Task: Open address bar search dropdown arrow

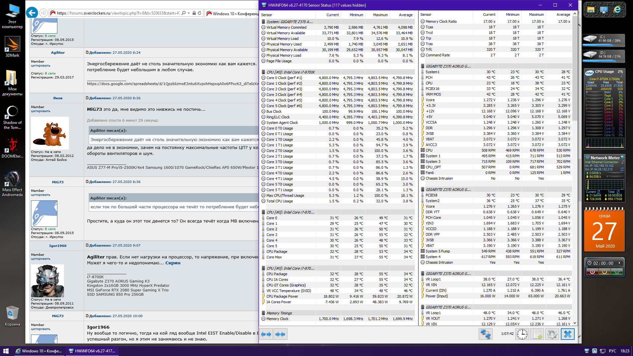Action: point(189,13)
